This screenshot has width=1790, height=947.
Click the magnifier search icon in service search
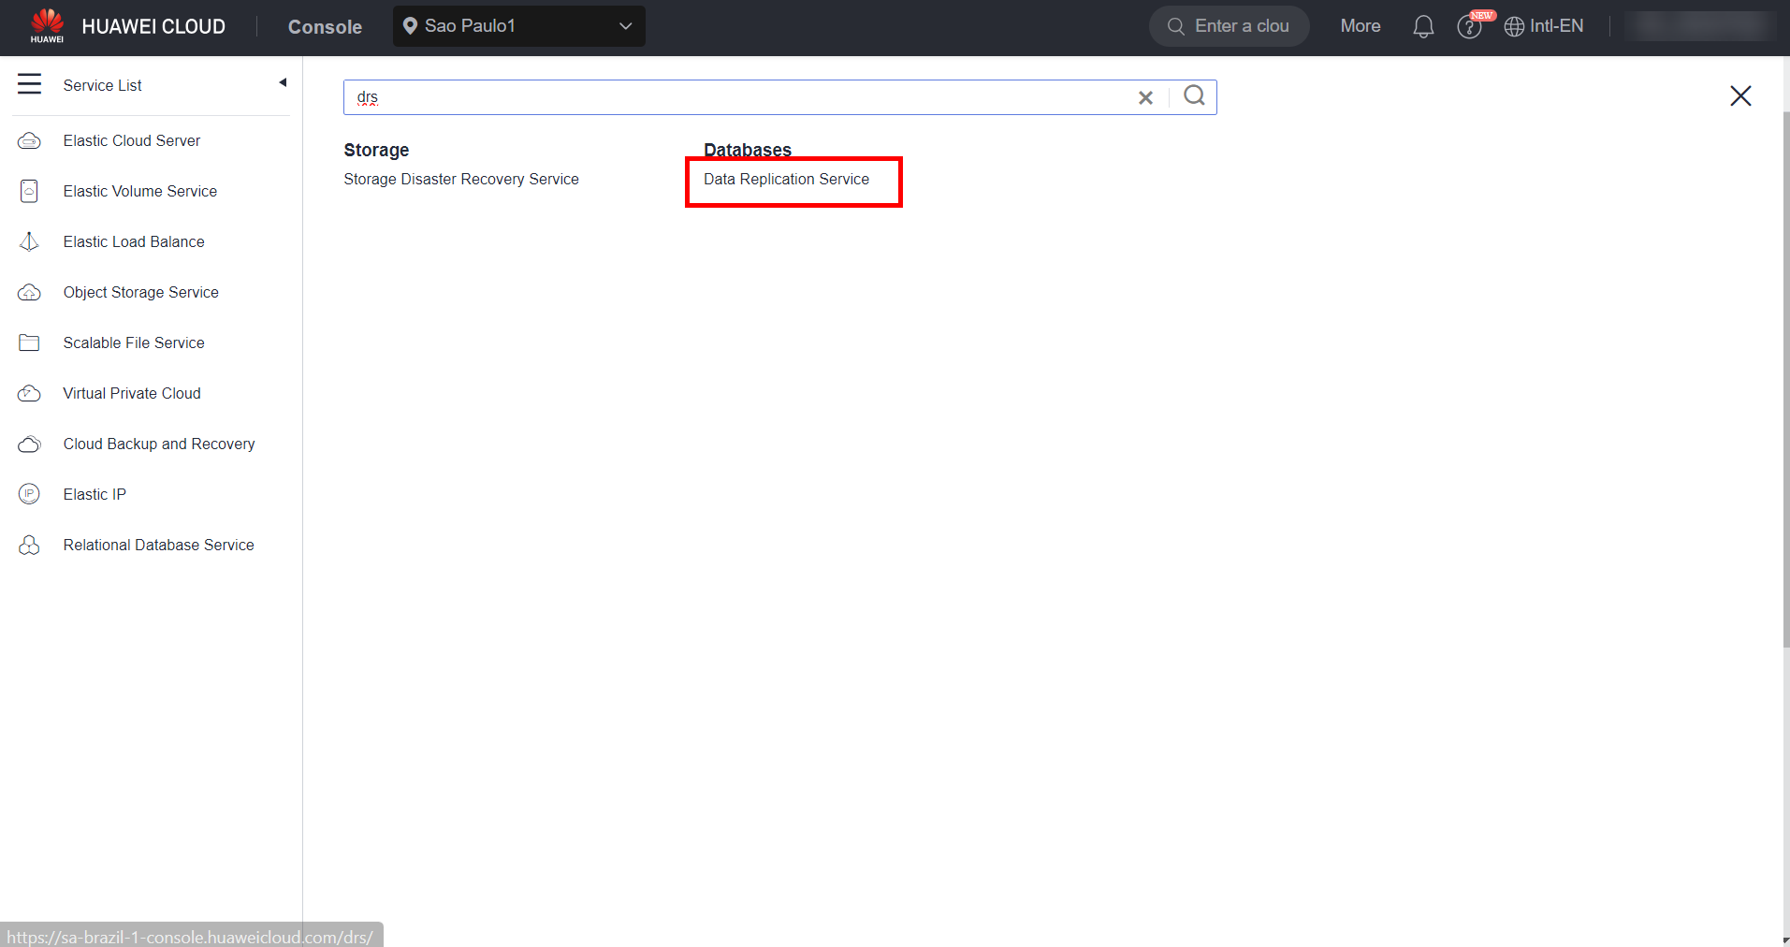click(1194, 96)
